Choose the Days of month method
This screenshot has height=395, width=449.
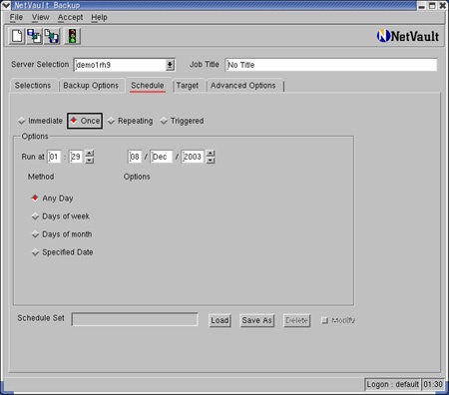[x=62, y=234]
